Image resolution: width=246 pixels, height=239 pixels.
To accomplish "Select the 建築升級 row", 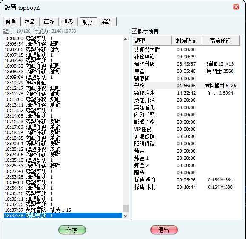I will pyautogui.click(x=186, y=64).
